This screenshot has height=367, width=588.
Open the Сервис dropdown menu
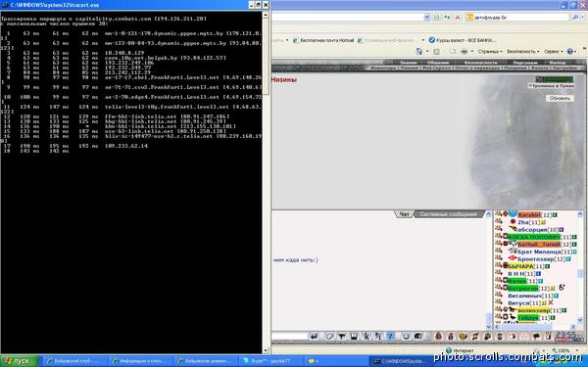tap(554, 51)
